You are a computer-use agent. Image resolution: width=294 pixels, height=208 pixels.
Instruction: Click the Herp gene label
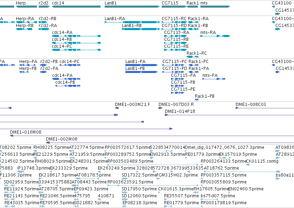21,3
